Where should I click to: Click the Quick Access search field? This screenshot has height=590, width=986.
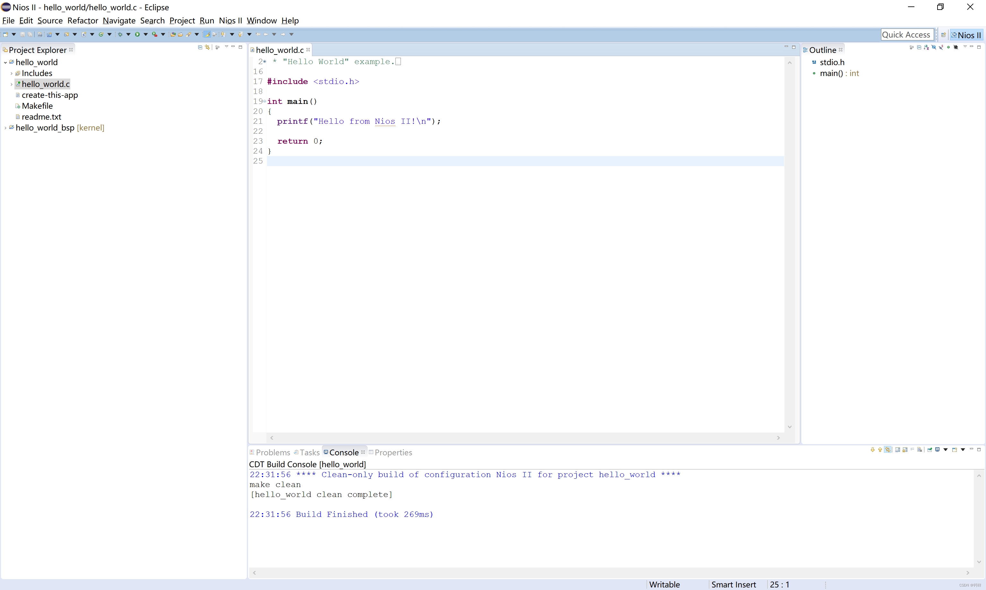click(907, 35)
